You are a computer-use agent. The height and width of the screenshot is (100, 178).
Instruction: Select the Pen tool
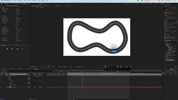pos(17,4)
